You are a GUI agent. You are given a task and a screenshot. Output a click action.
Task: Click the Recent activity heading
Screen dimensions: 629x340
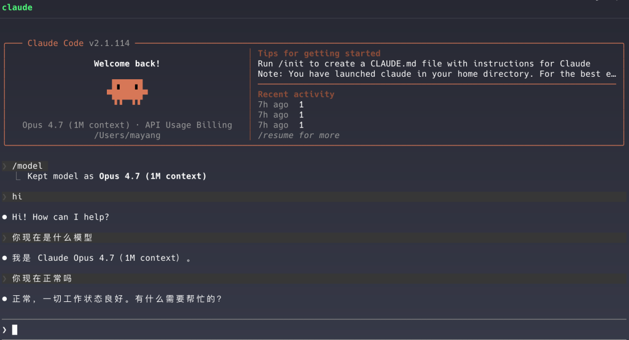(x=296, y=95)
